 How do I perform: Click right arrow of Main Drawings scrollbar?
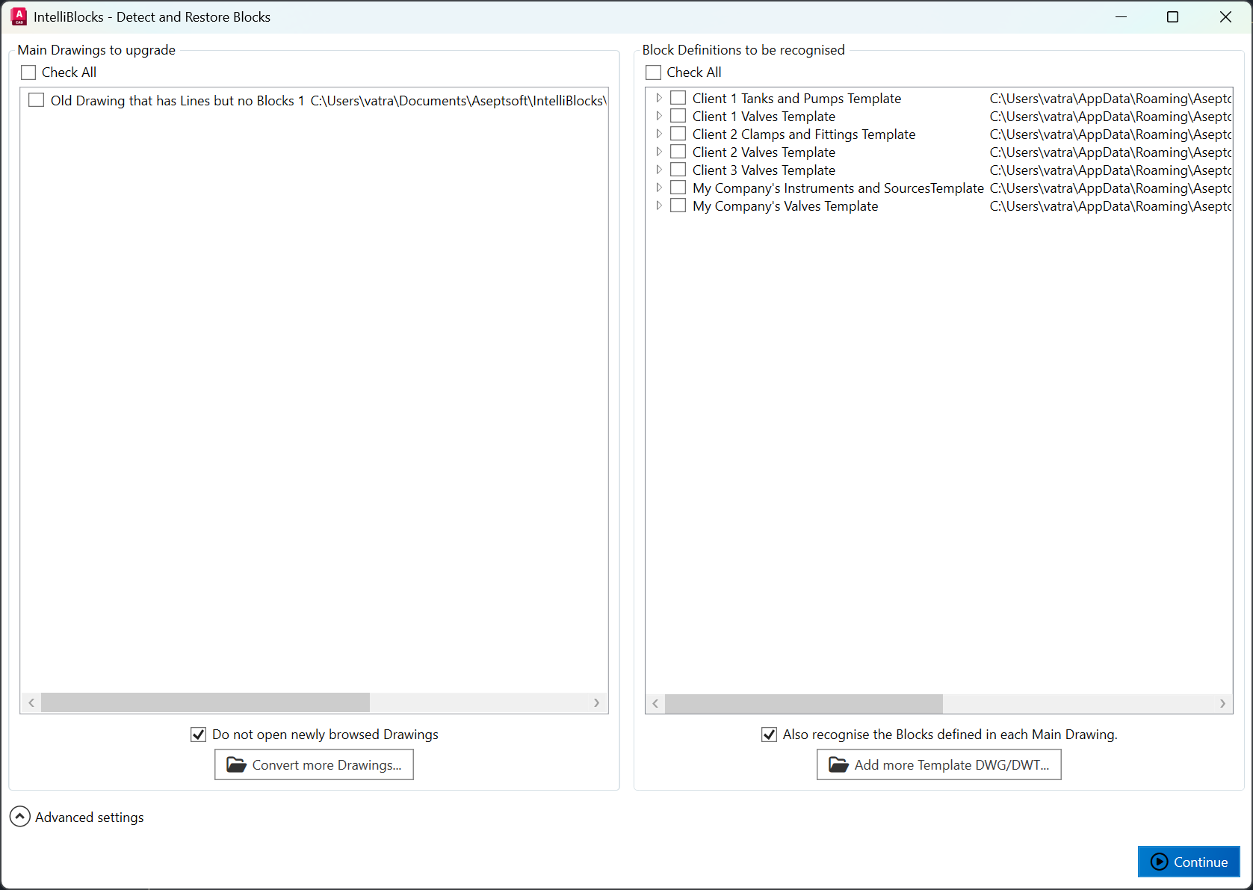(596, 702)
